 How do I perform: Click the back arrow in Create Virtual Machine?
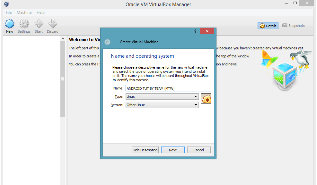(x=107, y=42)
